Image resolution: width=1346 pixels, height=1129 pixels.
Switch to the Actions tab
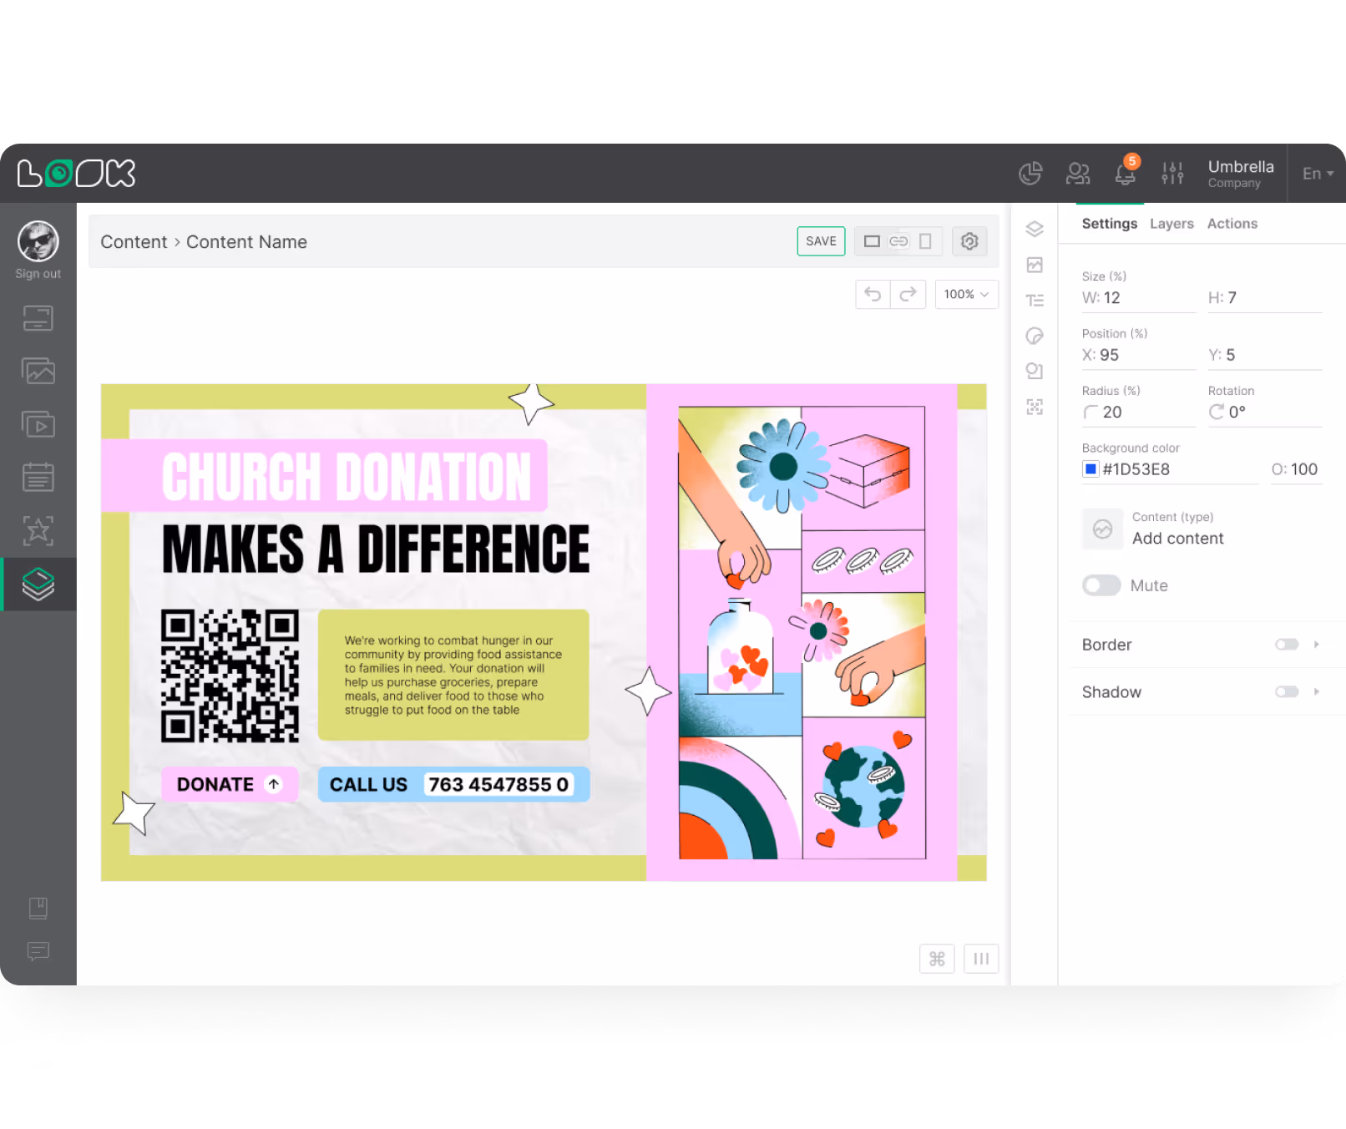click(x=1232, y=224)
